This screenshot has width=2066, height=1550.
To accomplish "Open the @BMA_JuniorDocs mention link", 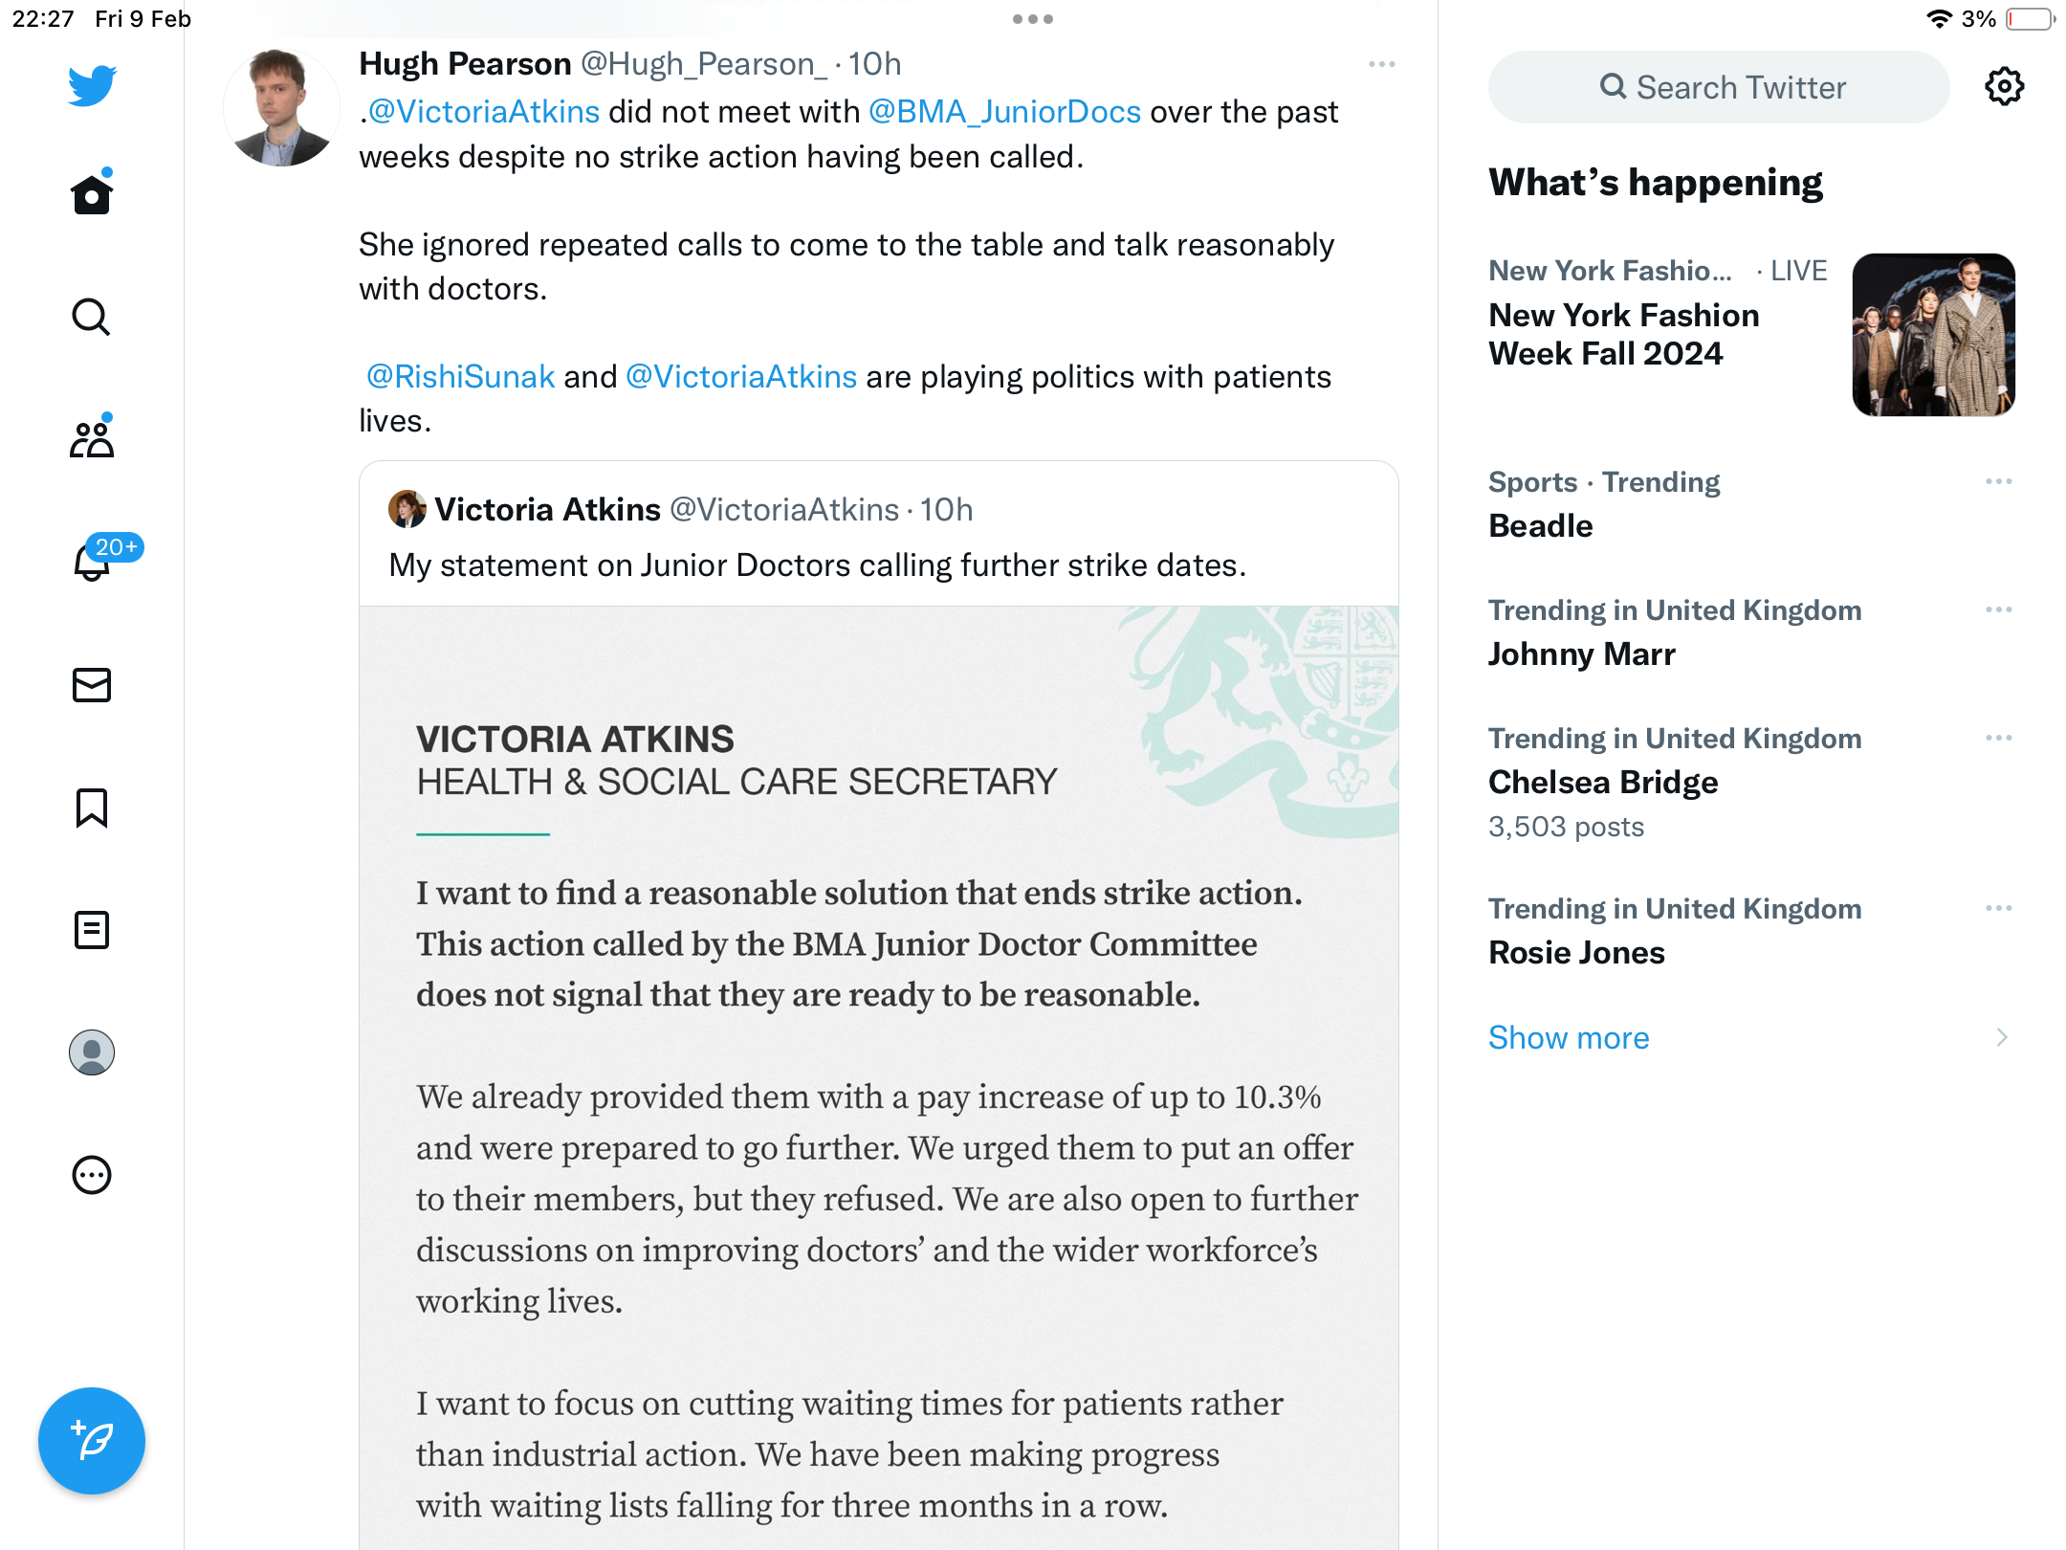I will click(1004, 112).
